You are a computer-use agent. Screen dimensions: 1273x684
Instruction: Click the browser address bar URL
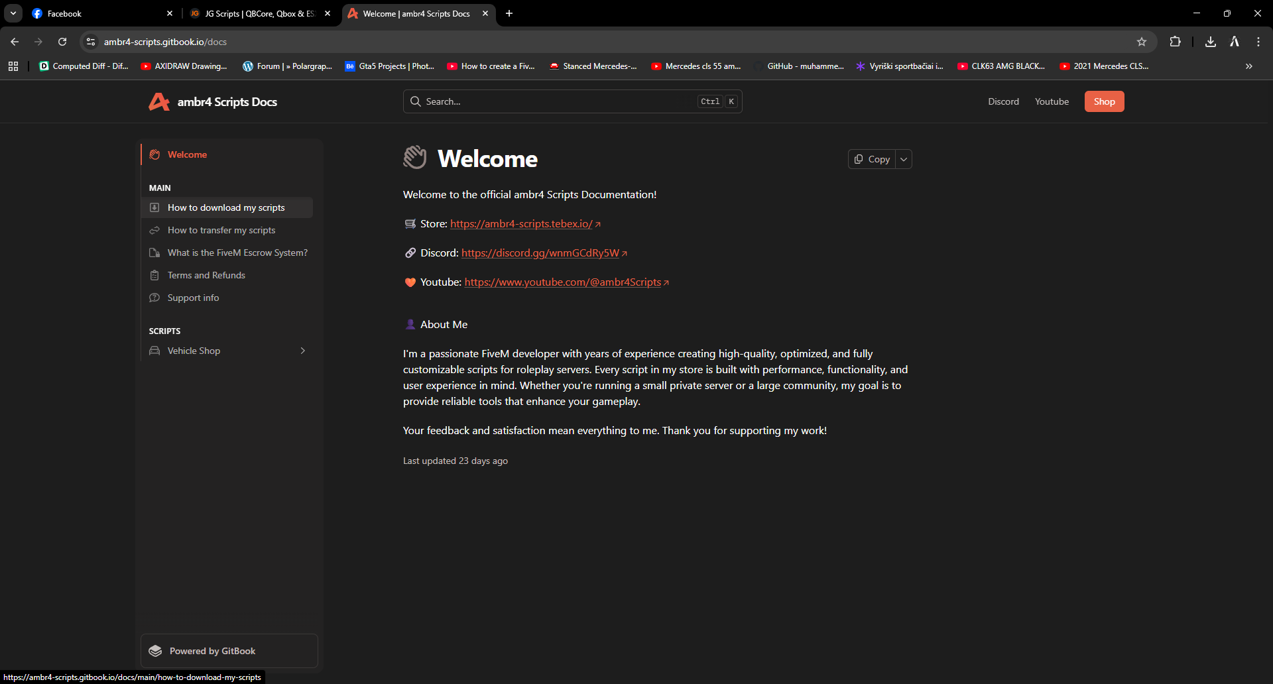coord(165,42)
